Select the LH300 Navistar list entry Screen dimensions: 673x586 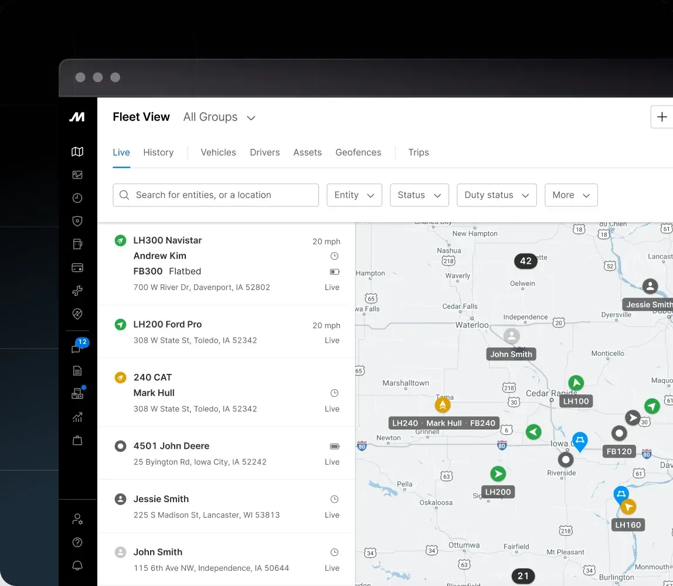pos(227,264)
